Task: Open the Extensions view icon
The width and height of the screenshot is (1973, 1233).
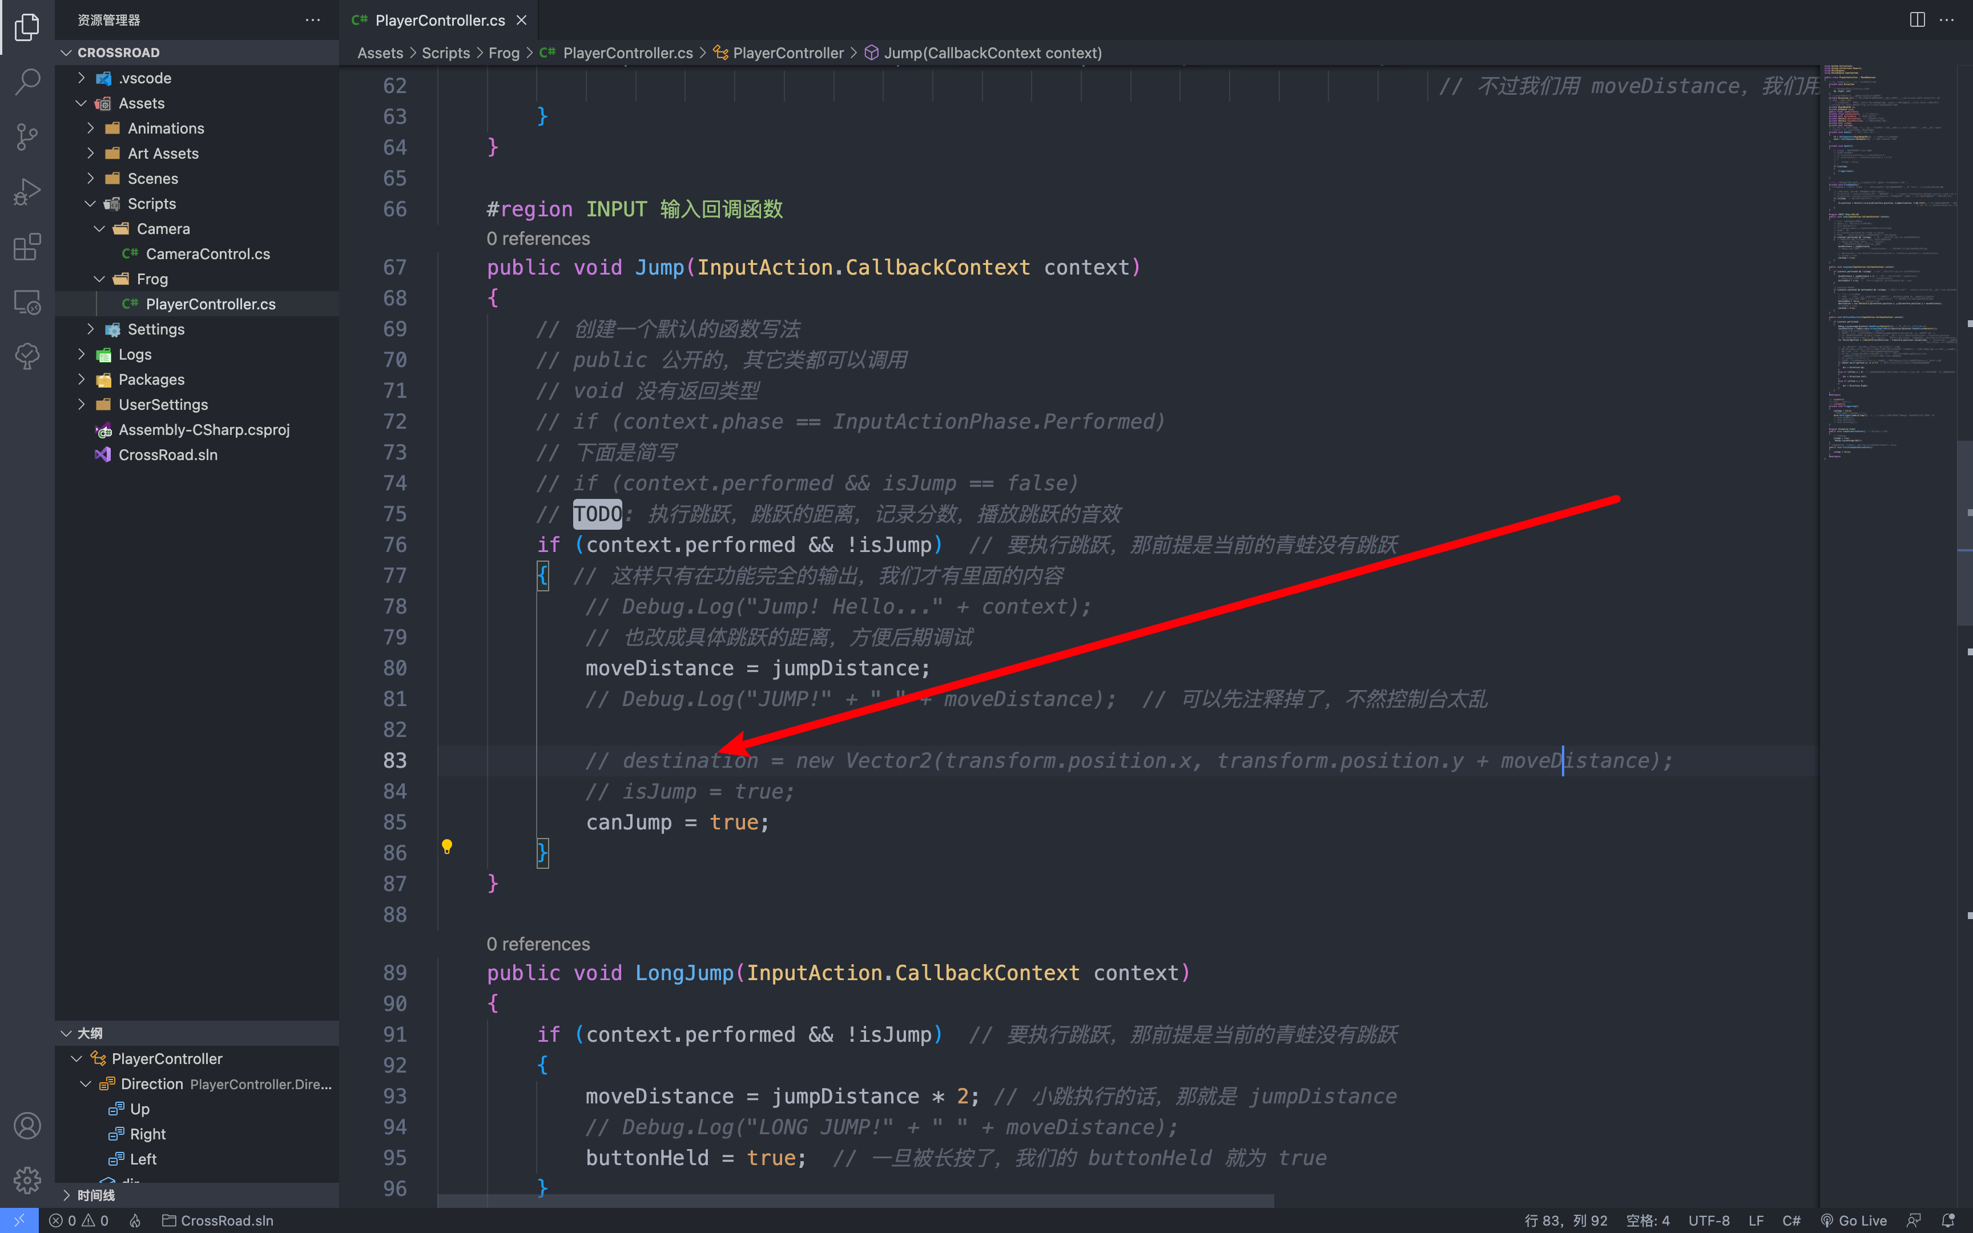Action: pyautogui.click(x=27, y=247)
